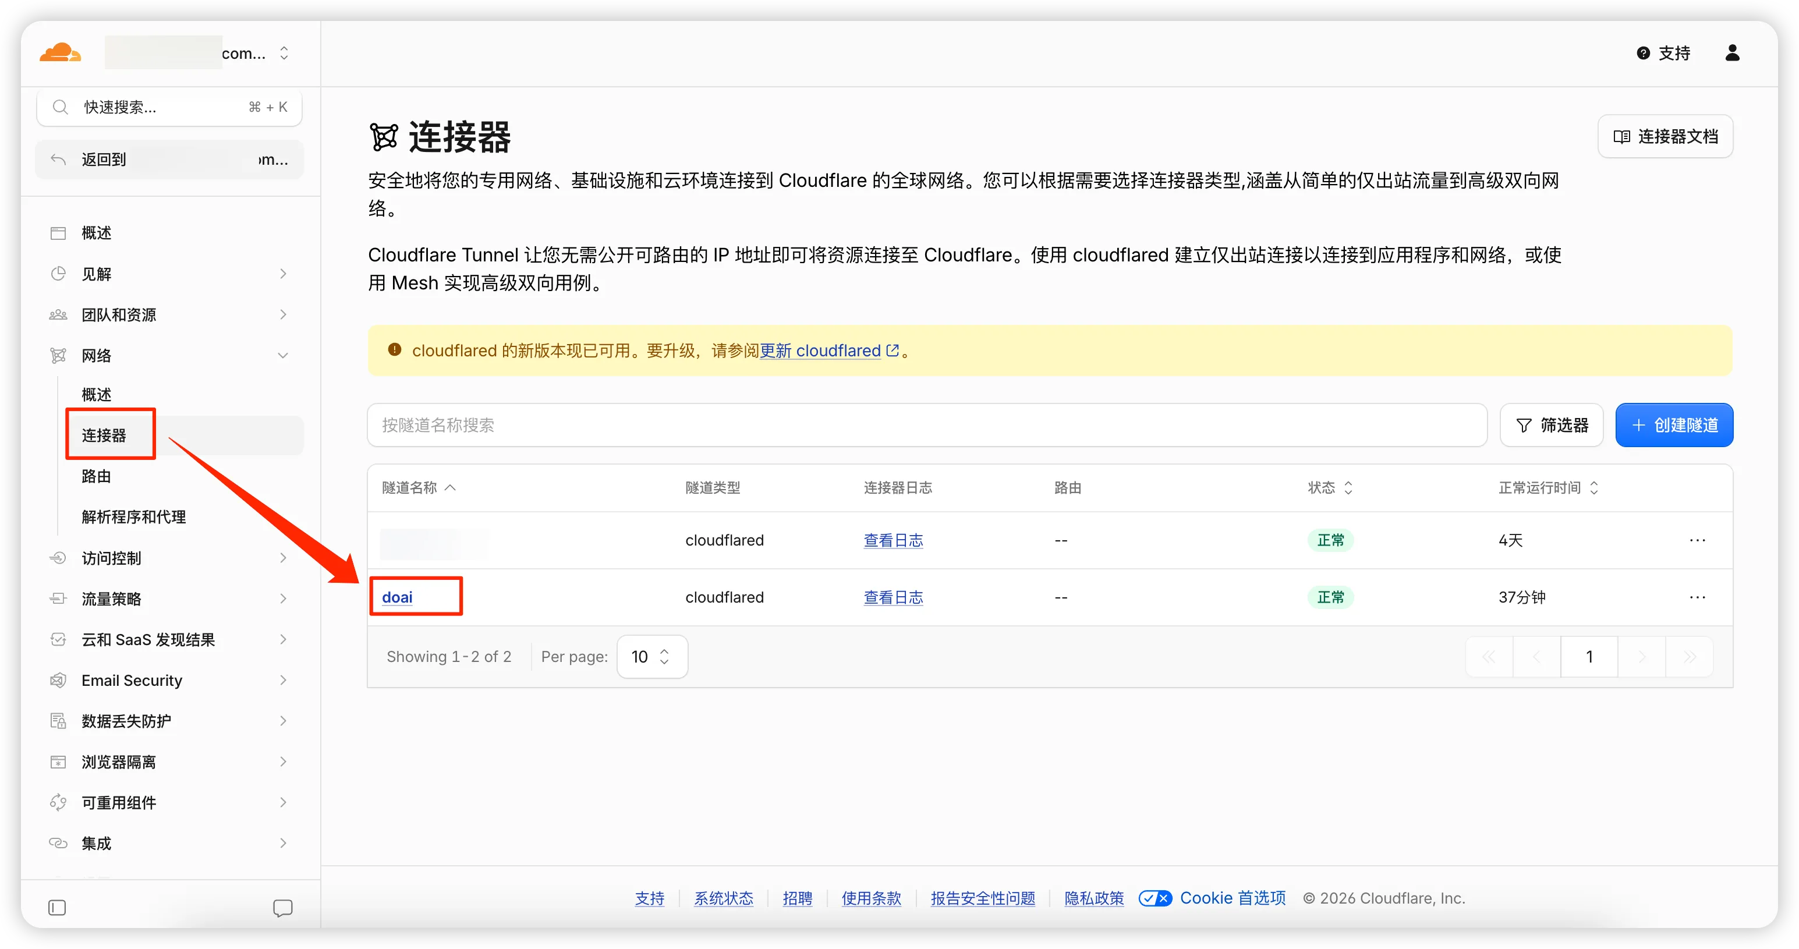Viewport: 1799px width, 949px height.
Task: Open more options for 4天 tunnel
Action: coord(1698,540)
